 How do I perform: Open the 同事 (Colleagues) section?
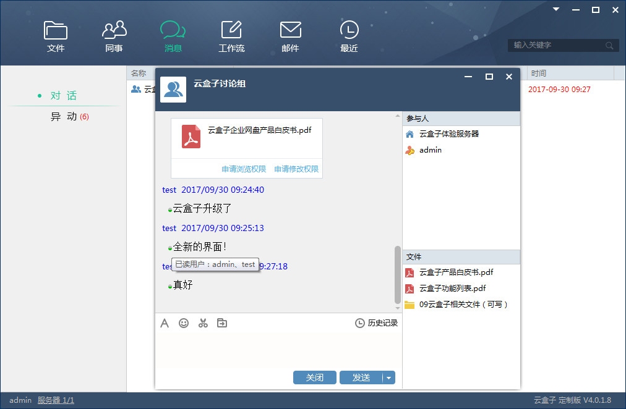point(114,36)
